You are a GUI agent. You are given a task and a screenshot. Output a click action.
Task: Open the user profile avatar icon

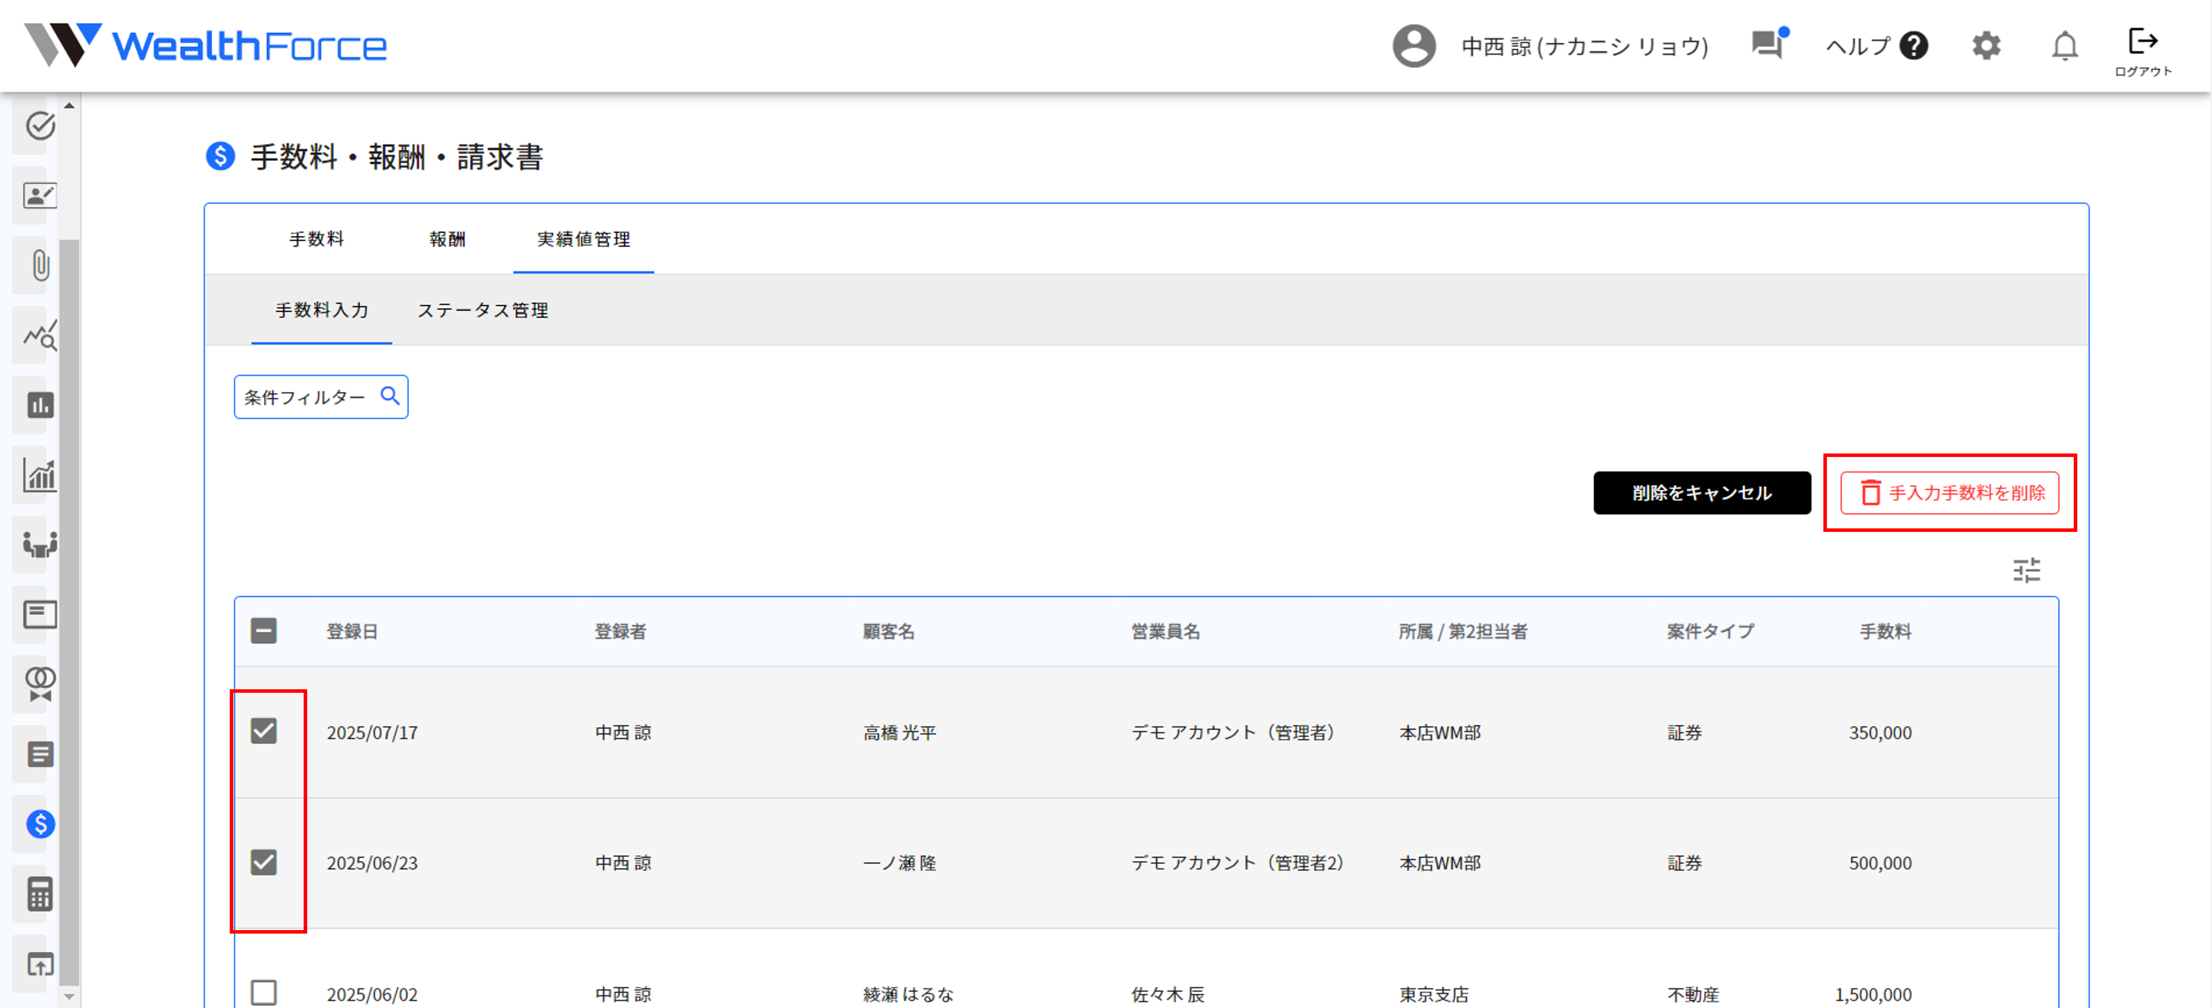tap(1413, 46)
